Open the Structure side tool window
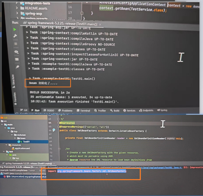 (x=14, y=79)
